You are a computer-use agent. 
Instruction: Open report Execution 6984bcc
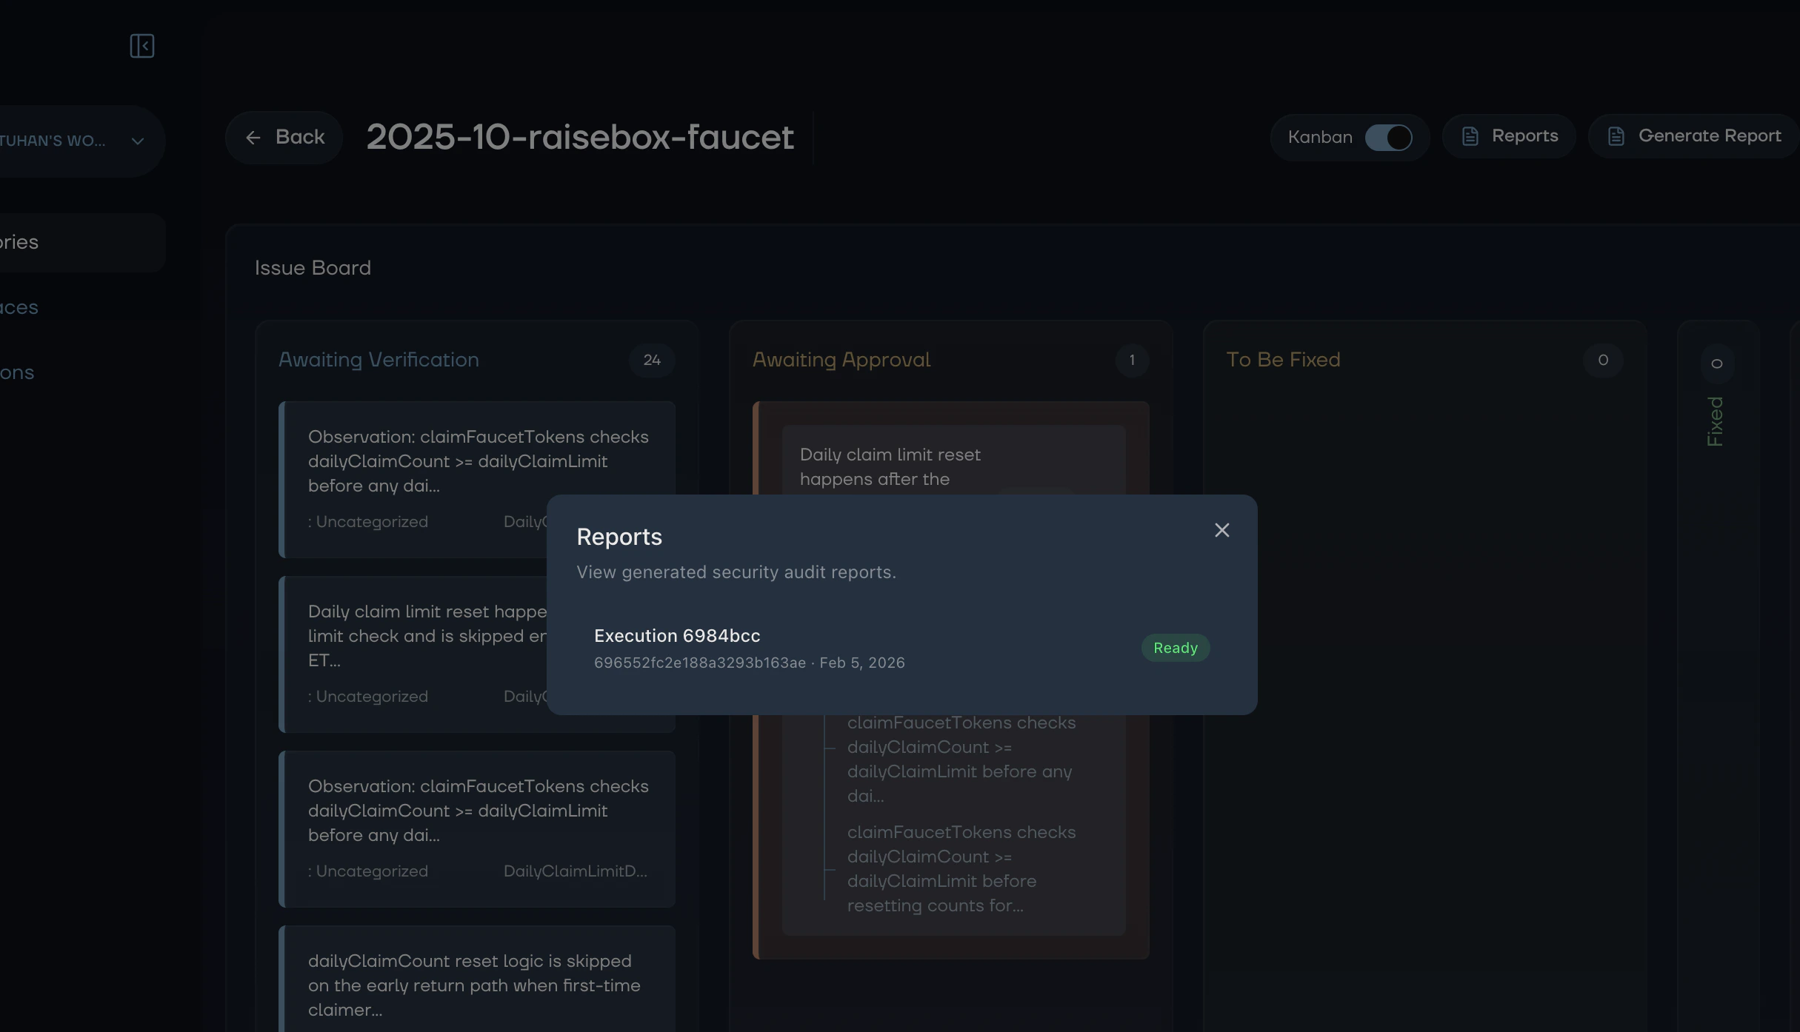[x=901, y=648]
